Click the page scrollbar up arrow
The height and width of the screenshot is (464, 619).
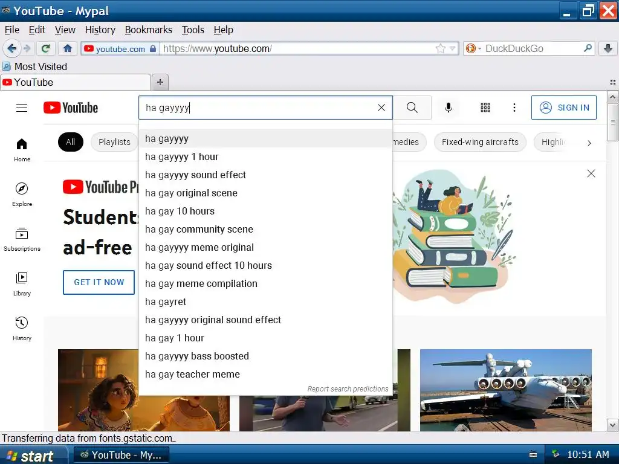point(613,97)
